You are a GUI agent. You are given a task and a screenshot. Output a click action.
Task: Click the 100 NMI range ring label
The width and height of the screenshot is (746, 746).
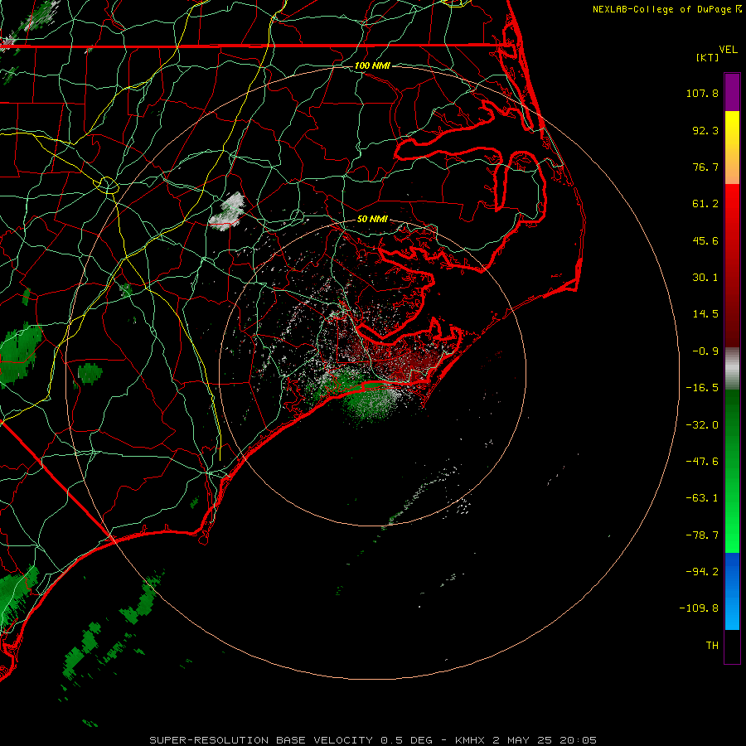(372, 65)
